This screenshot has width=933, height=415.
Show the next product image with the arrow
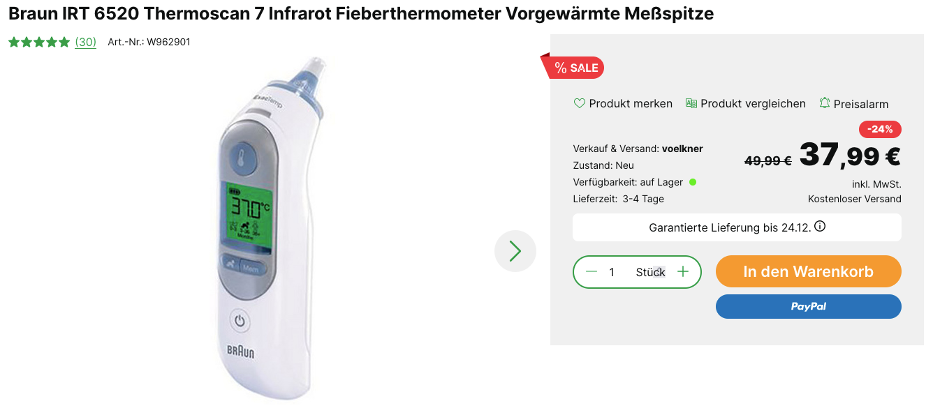[x=515, y=251]
